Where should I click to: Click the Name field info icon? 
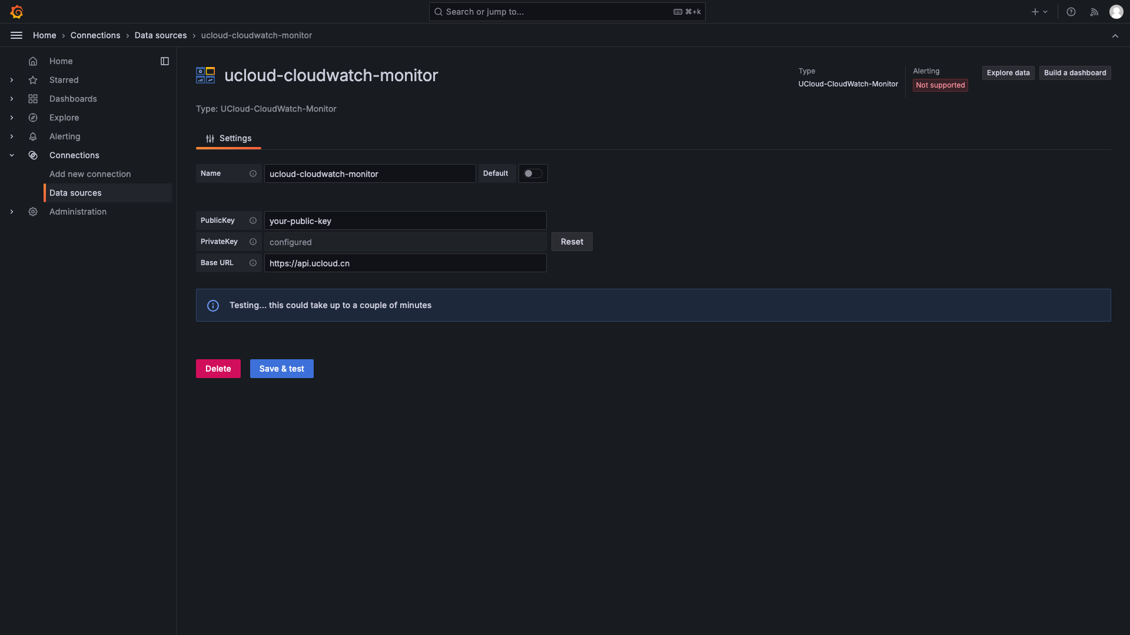(253, 173)
